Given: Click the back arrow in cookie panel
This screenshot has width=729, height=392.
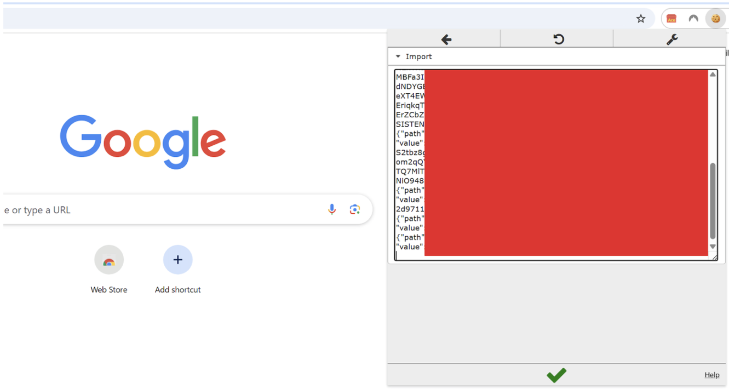Looking at the screenshot, I should pos(446,39).
